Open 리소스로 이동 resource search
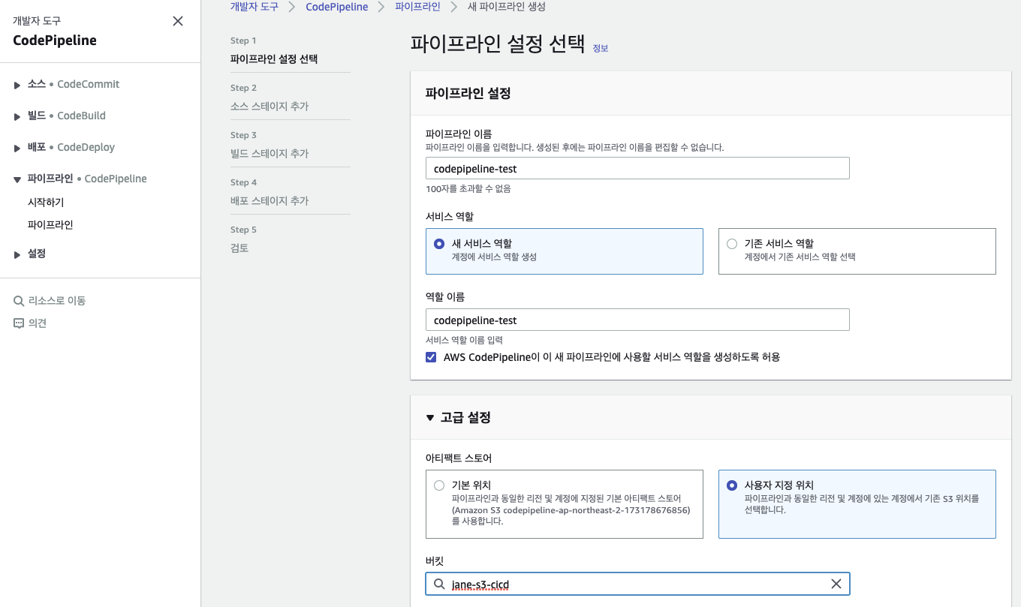Viewport: 1021px width, 607px height. click(x=57, y=301)
